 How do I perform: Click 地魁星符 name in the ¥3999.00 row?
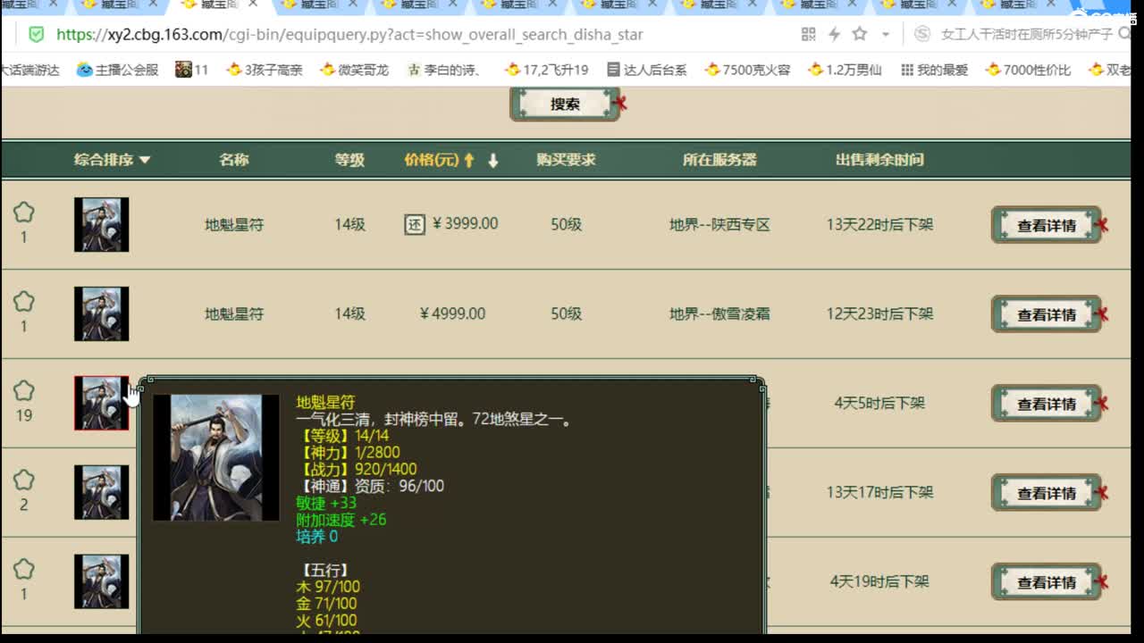pyautogui.click(x=234, y=225)
